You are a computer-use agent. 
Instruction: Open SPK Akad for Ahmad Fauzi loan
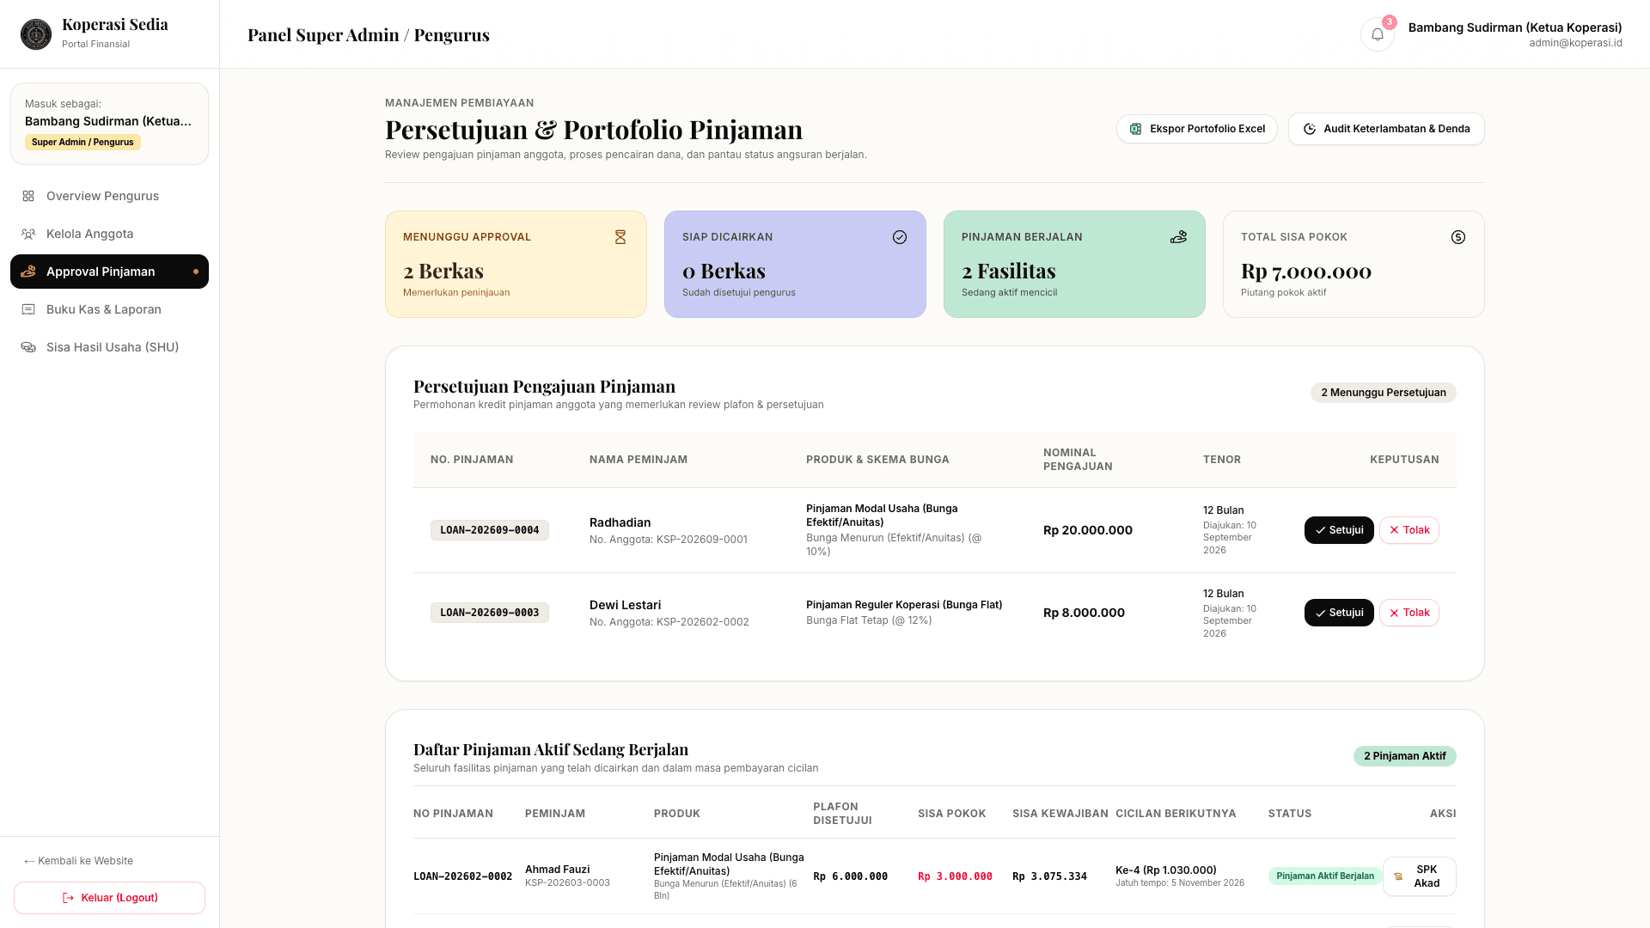pyautogui.click(x=1419, y=876)
